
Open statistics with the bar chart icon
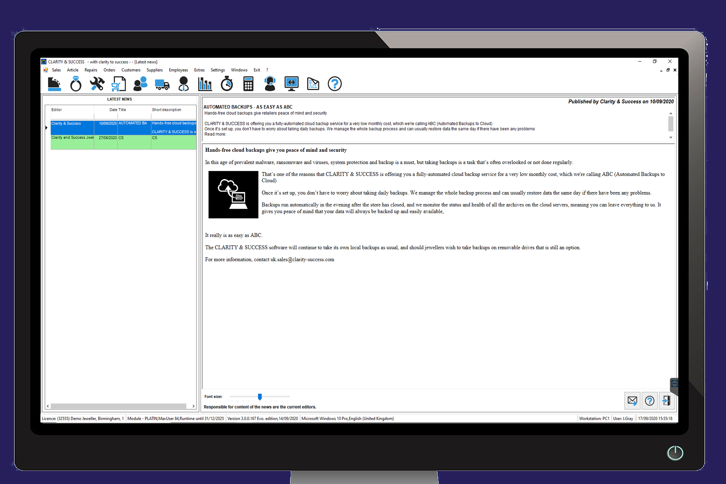(205, 84)
